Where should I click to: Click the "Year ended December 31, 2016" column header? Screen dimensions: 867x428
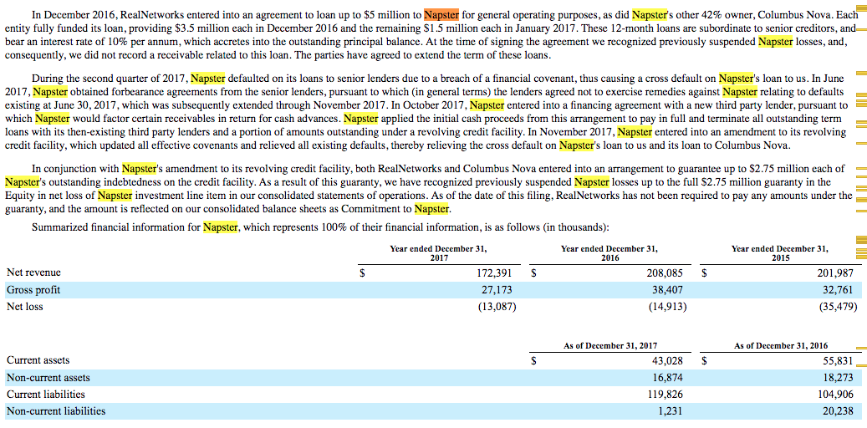coord(609,253)
